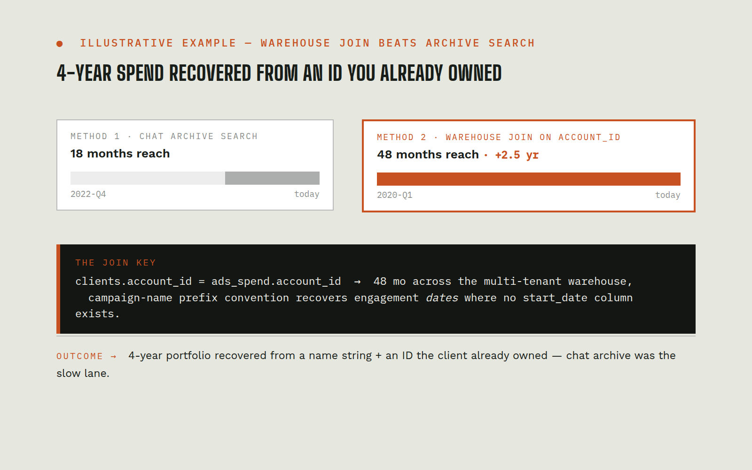Viewport: 752px width, 470px height.
Task: Select the eyebrow text "ILLUSTRATIVE EXAMPLE — WAREHOUSE JOIN BEATS ARCHIVE SEARCH"
Action: pos(307,43)
